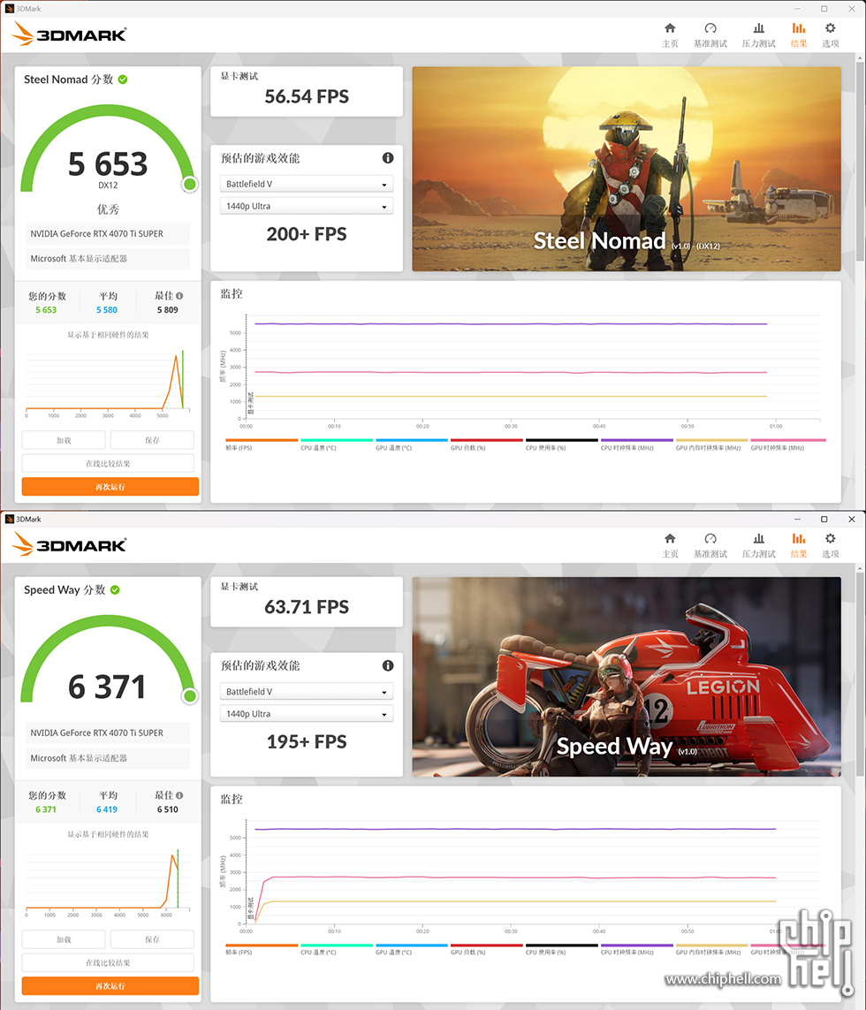Click Speed Way score distribution chart
866x1010 pixels.
point(108,882)
